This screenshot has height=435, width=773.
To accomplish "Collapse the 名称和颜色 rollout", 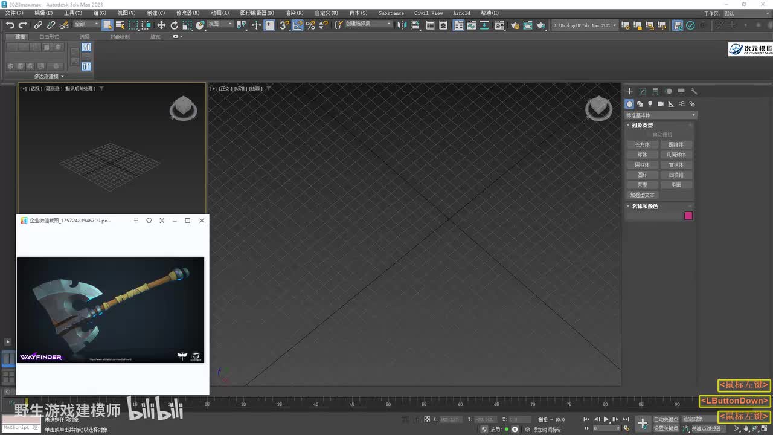I will (645, 207).
